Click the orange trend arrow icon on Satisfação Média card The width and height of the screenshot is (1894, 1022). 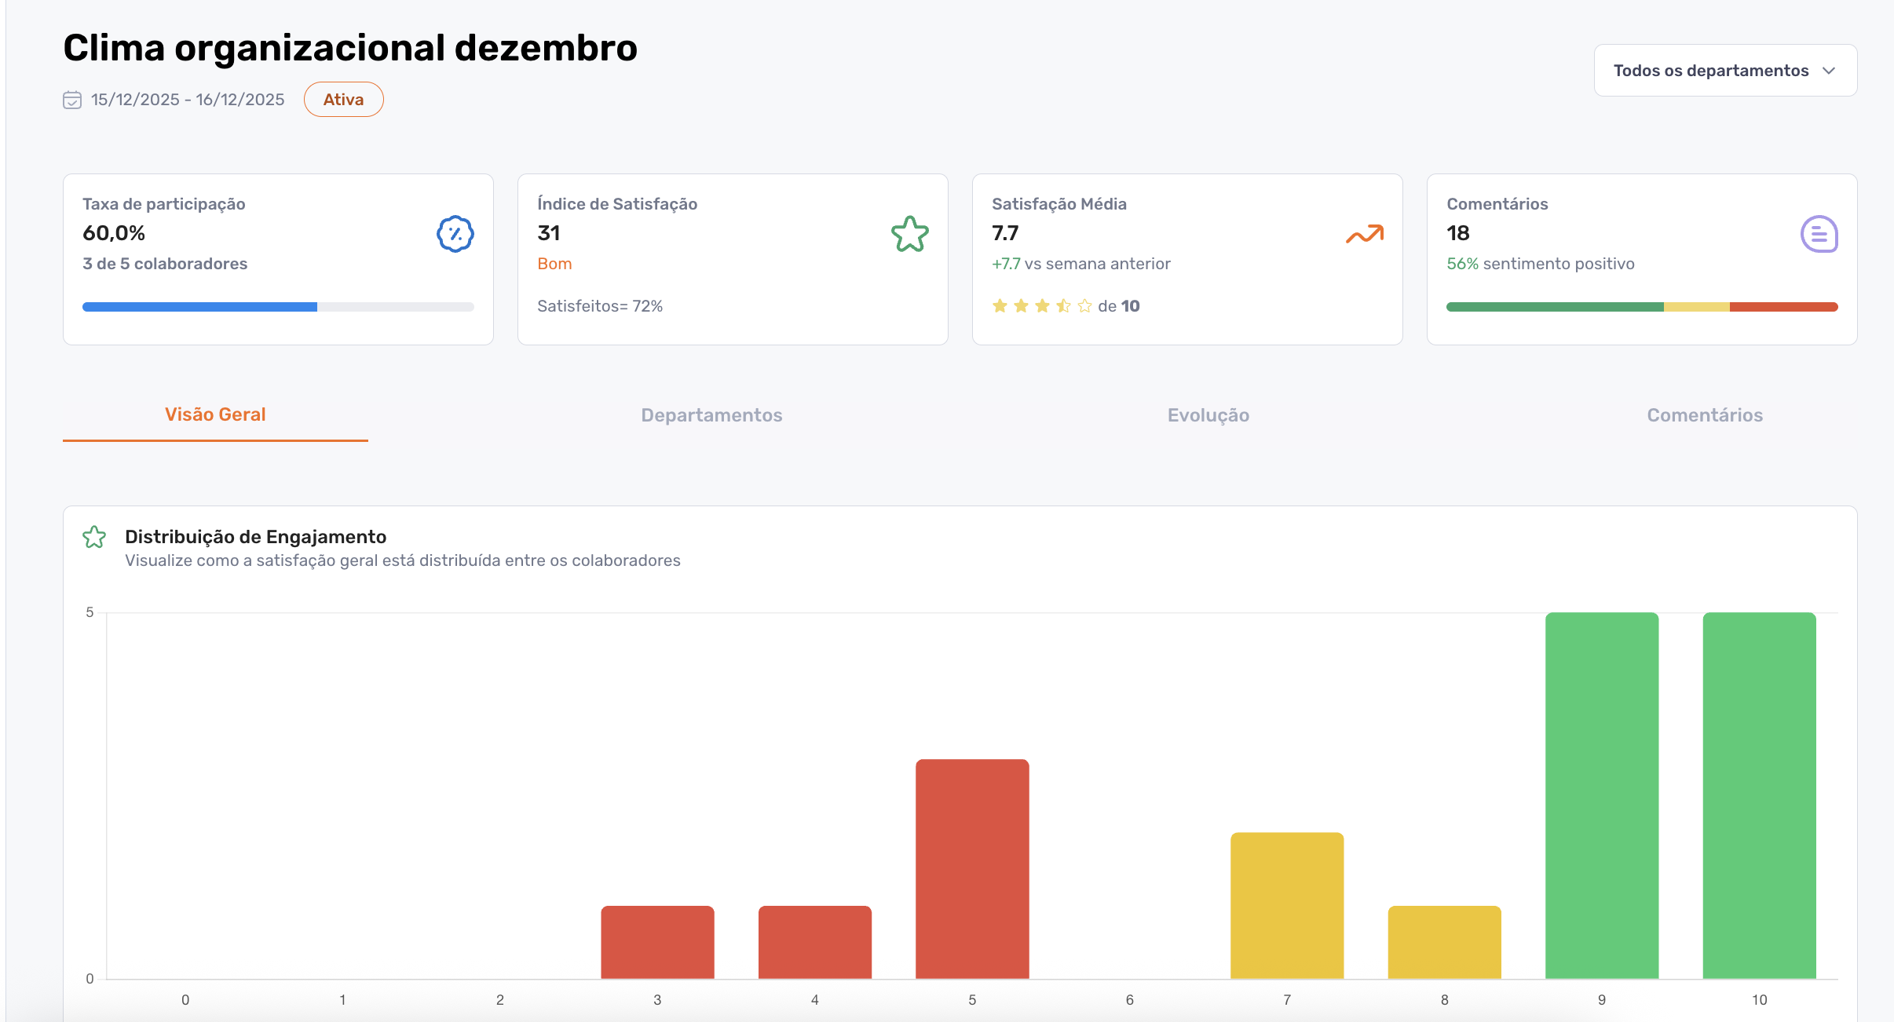pyautogui.click(x=1364, y=233)
